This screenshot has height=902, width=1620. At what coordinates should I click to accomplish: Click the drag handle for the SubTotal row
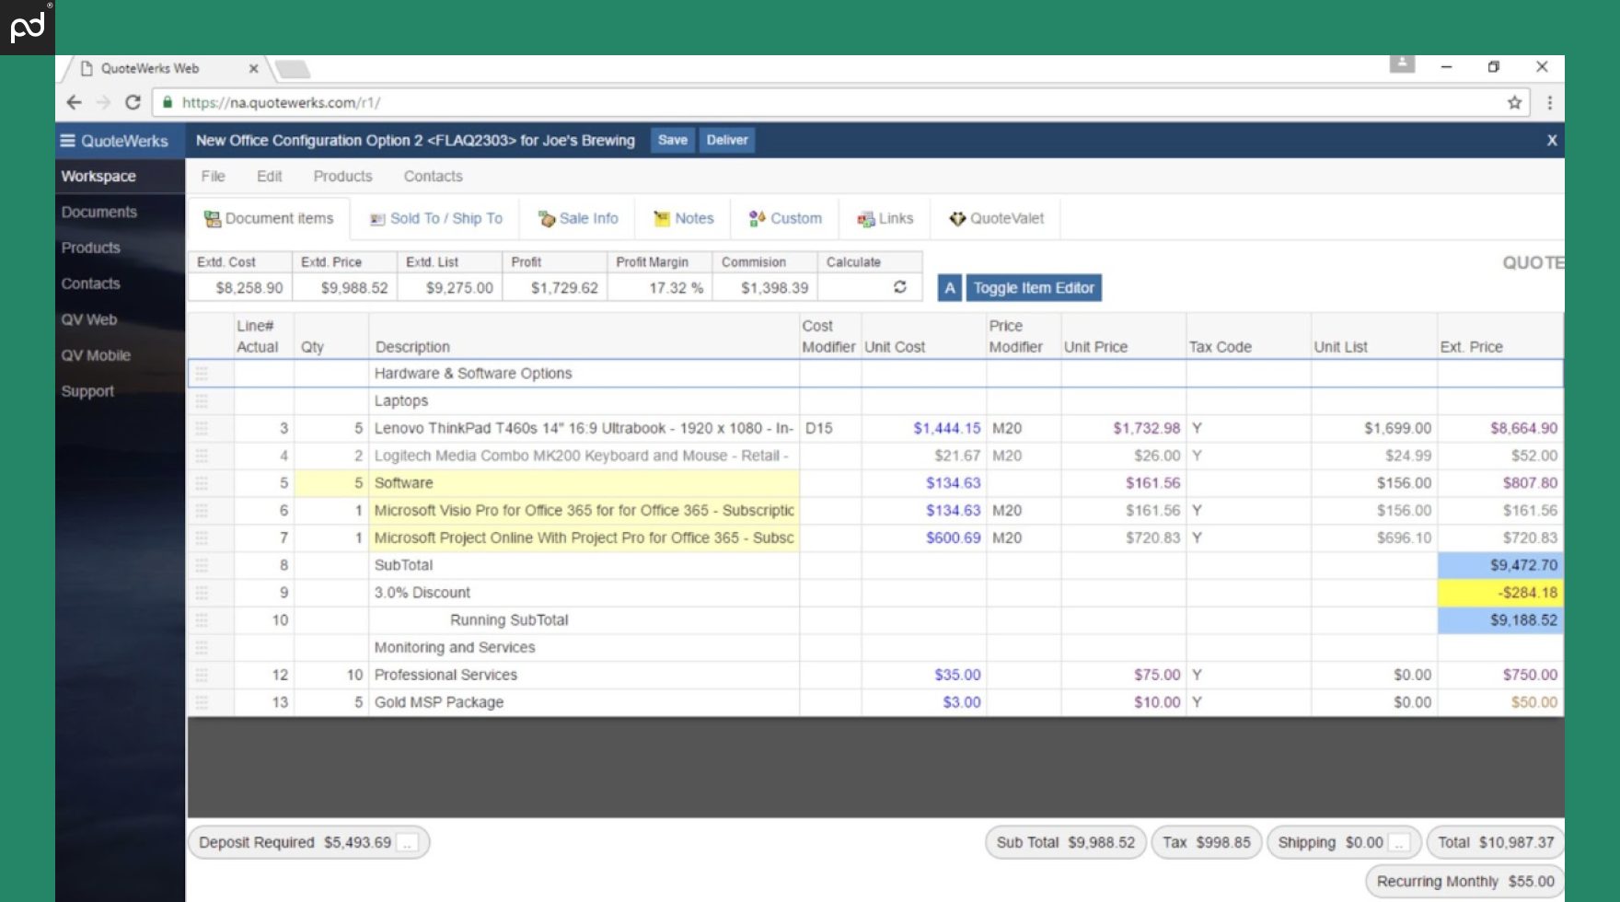pyautogui.click(x=202, y=565)
